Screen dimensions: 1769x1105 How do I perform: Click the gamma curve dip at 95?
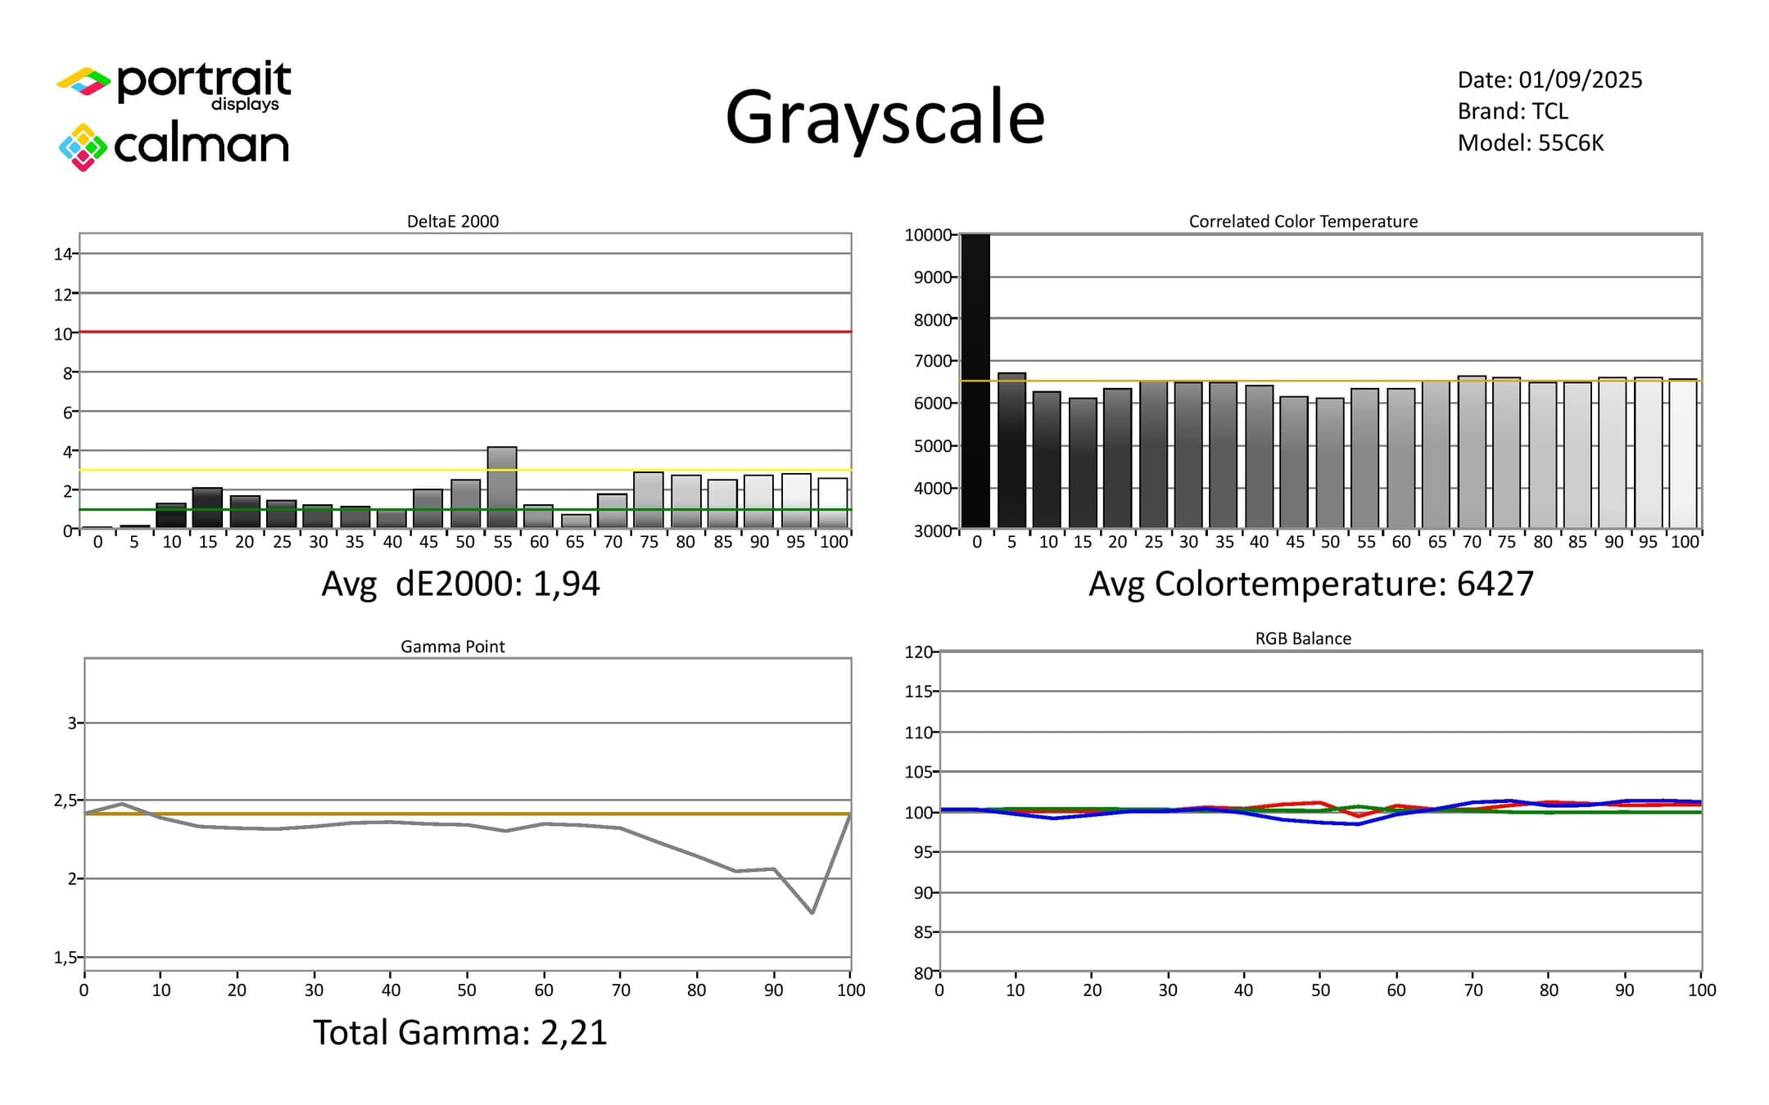(x=812, y=912)
